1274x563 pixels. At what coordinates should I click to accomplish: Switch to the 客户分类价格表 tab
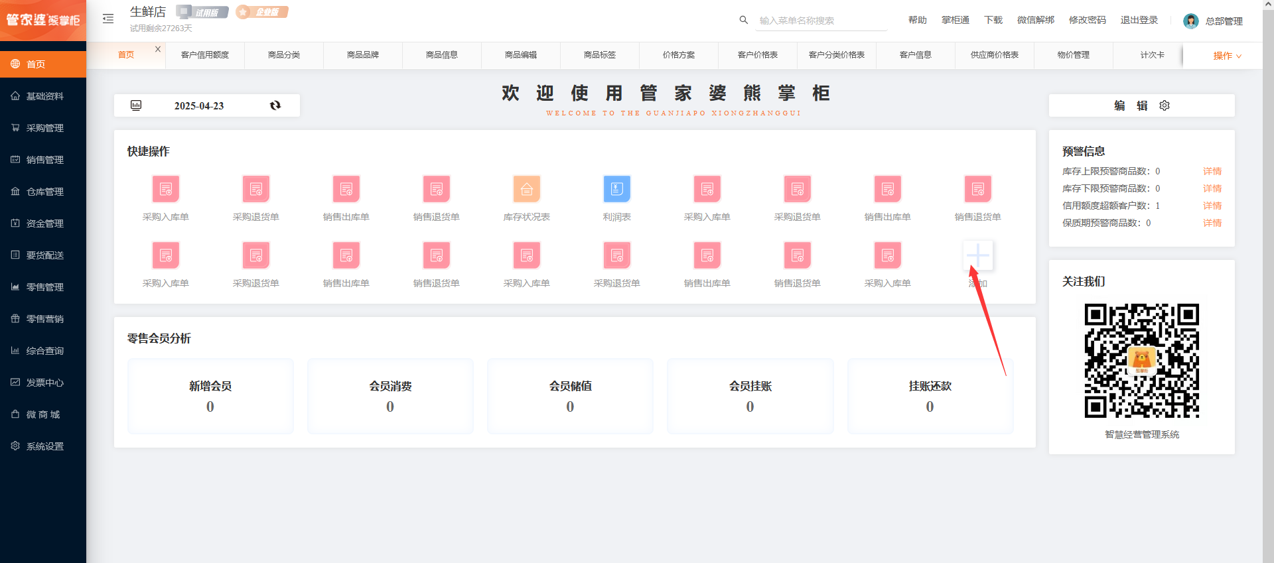coord(837,55)
